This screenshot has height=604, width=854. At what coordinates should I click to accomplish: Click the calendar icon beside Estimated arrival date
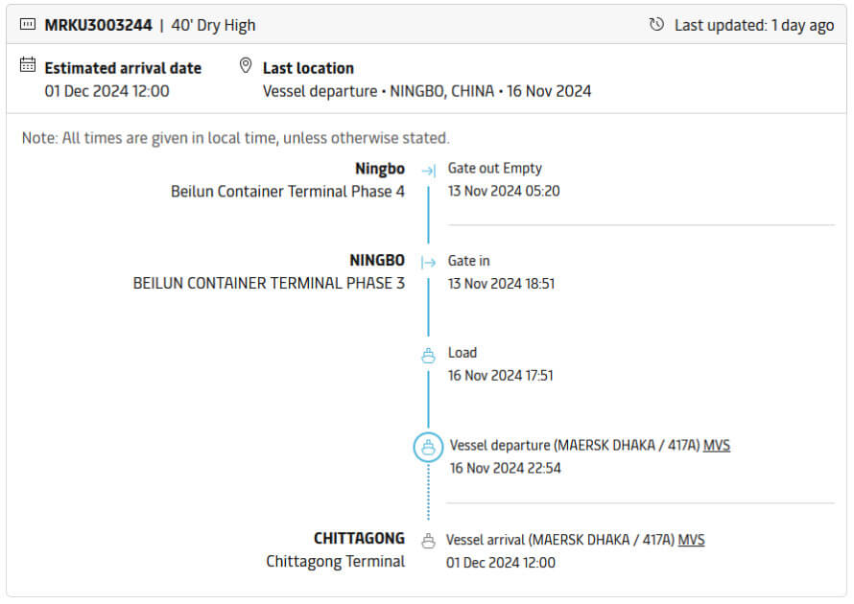28,66
